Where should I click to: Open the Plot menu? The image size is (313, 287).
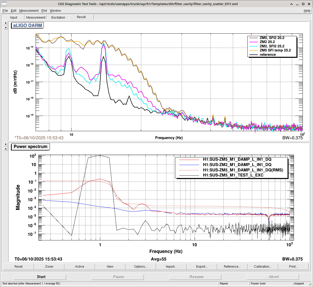click(x=44, y=11)
